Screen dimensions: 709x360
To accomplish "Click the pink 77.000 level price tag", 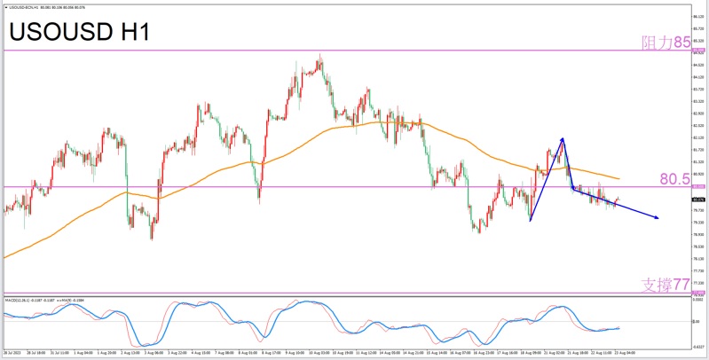I will coord(698,293).
